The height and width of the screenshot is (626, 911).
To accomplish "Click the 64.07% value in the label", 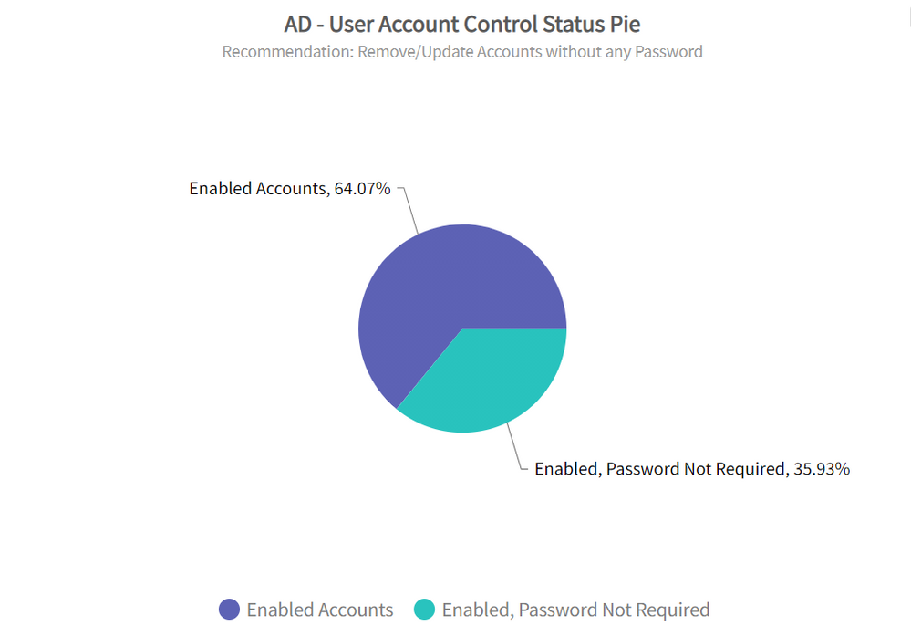I will click(x=361, y=189).
